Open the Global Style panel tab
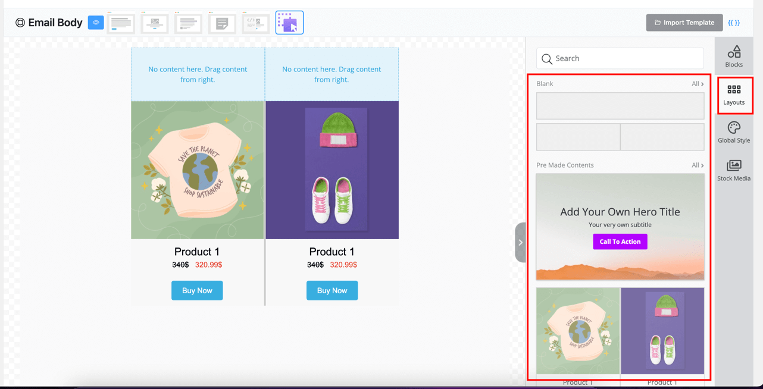Viewport: 763px width, 389px height. point(734,133)
